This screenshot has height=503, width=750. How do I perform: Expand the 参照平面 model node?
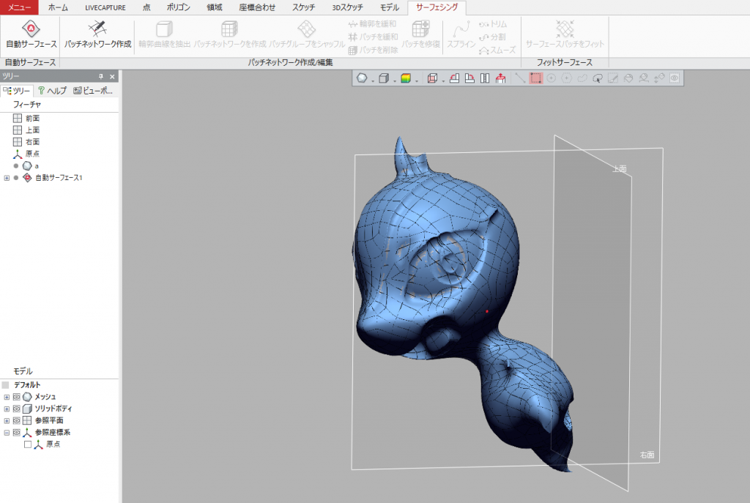tap(7, 421)
